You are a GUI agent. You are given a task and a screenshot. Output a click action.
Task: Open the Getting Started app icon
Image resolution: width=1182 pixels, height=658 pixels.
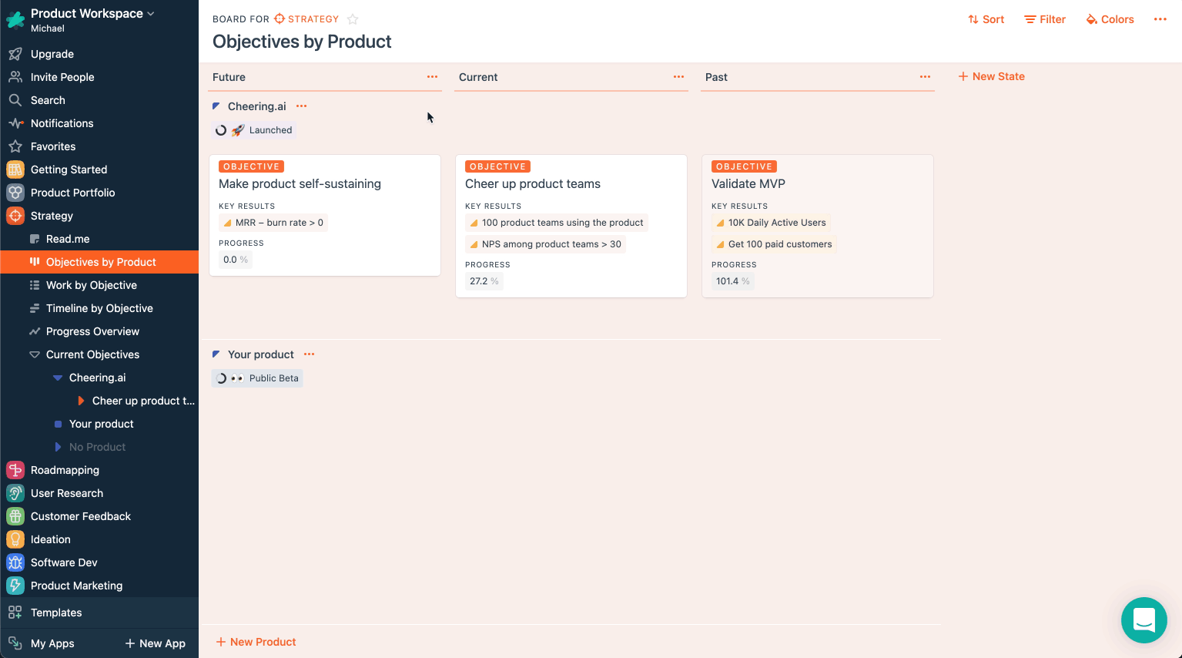[x=15, y=170]
